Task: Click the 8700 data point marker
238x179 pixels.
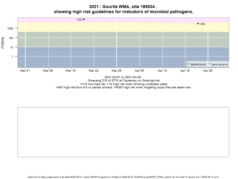Action: [x=84, y=19]
